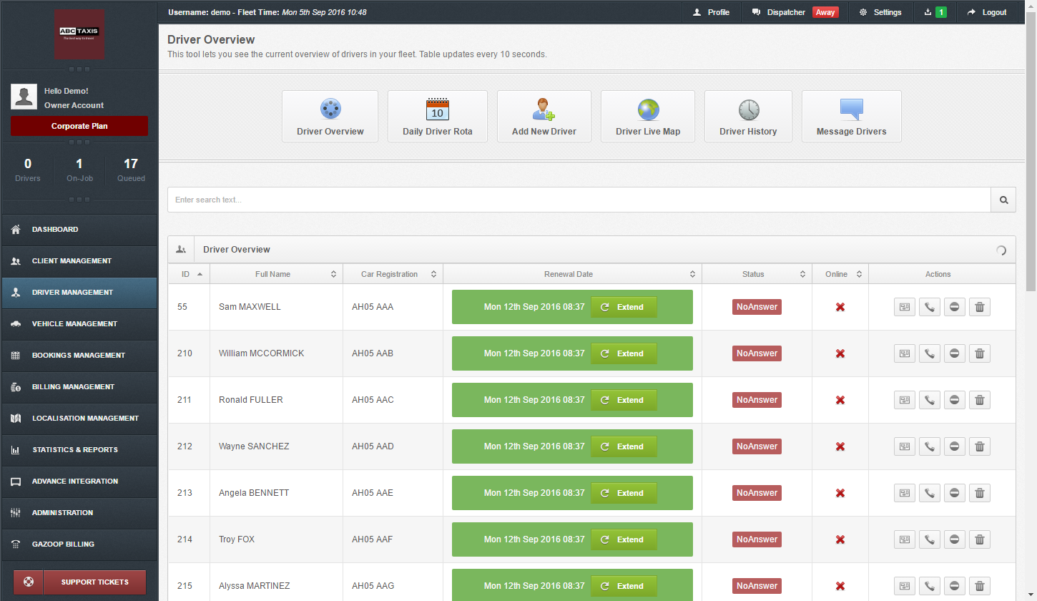Open the Driver History tool
Viewport: 1037px width, 601px height.
point(748,116)
